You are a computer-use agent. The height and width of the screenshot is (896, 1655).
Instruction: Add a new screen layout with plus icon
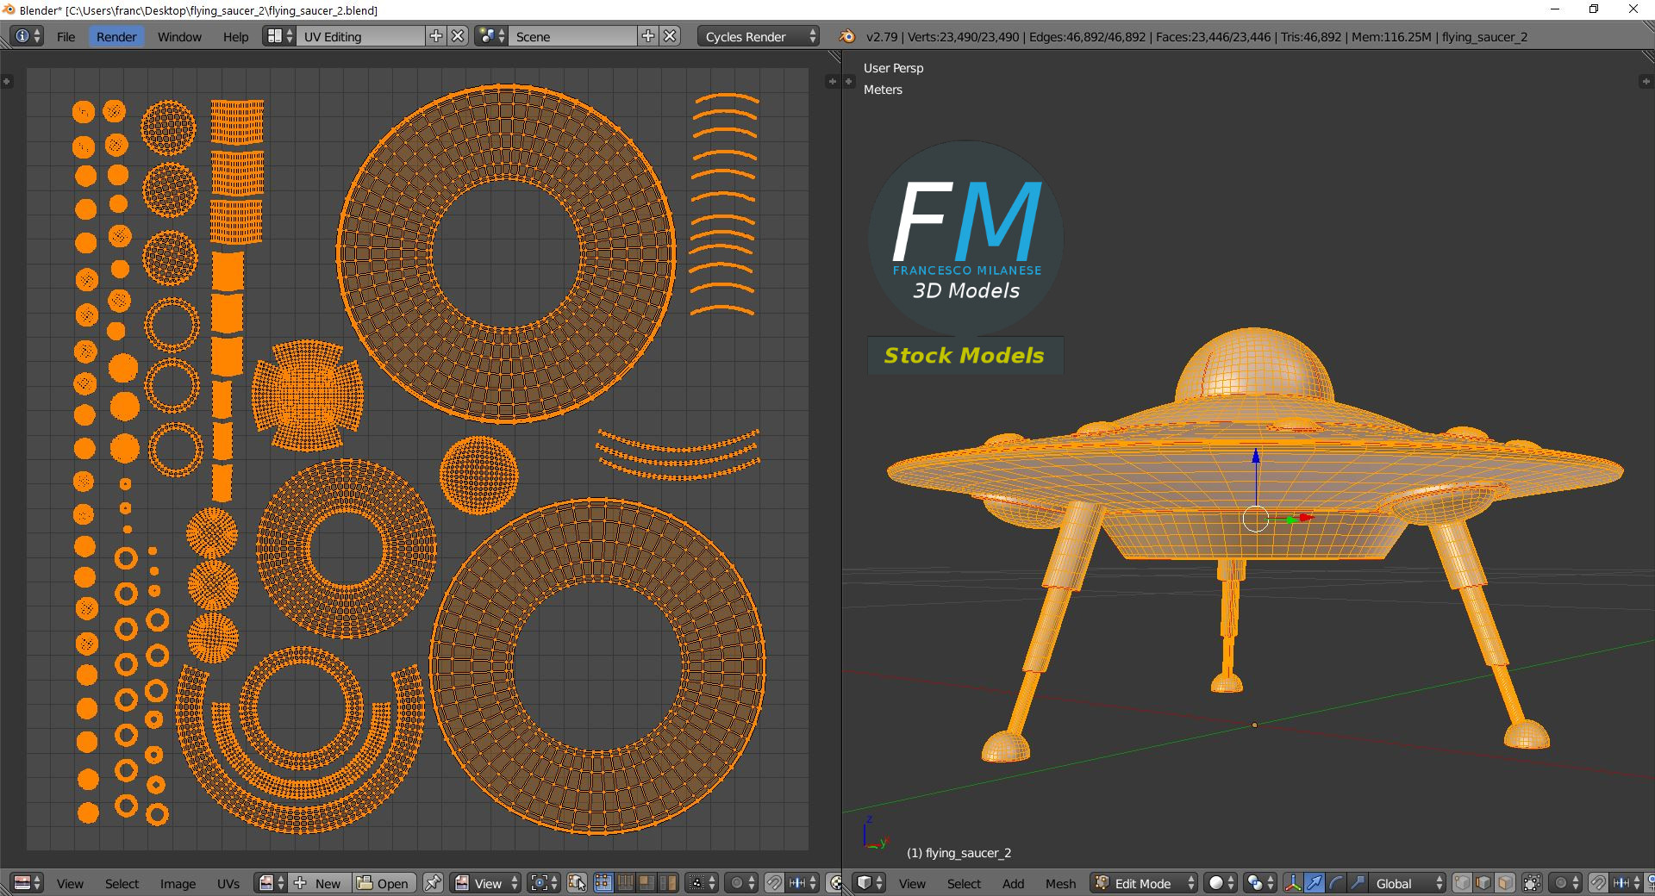click(436, 36)
